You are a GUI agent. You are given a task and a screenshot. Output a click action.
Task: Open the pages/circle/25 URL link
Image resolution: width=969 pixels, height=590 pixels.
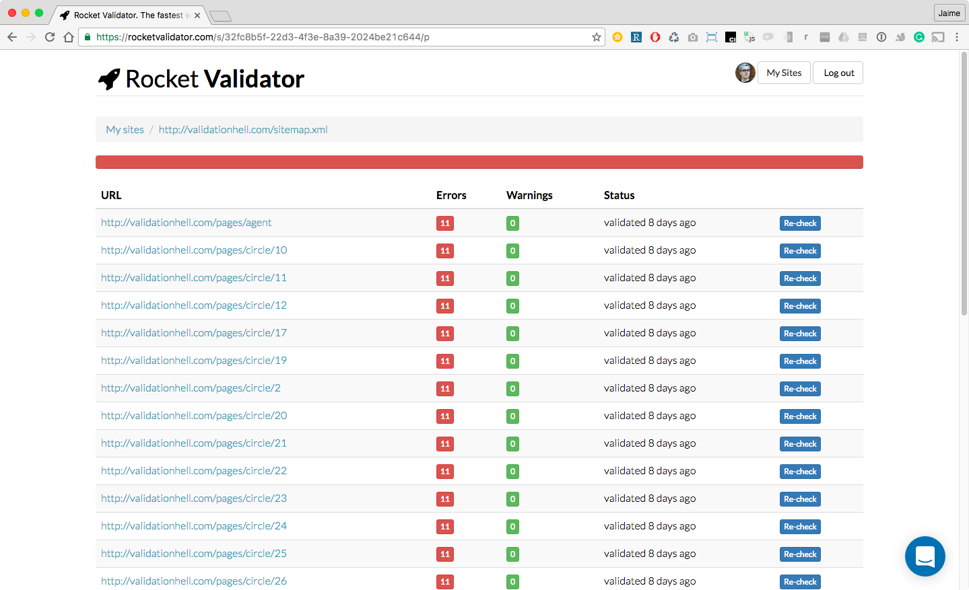(x=194, y=554)
